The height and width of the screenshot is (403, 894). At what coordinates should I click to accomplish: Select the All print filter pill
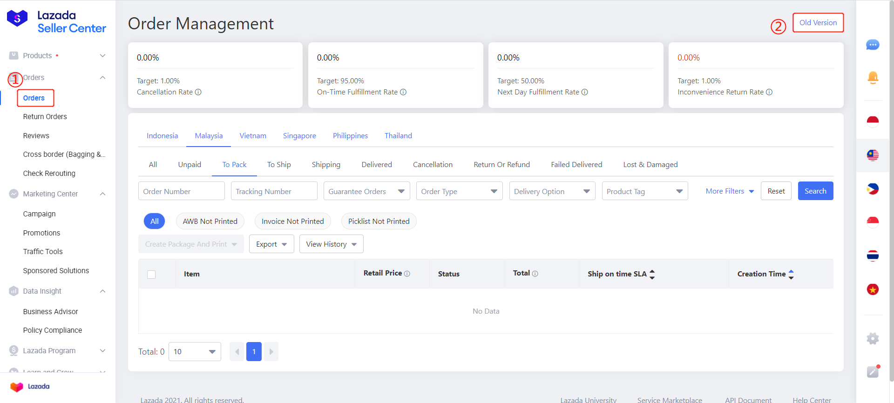pos(155,222)
